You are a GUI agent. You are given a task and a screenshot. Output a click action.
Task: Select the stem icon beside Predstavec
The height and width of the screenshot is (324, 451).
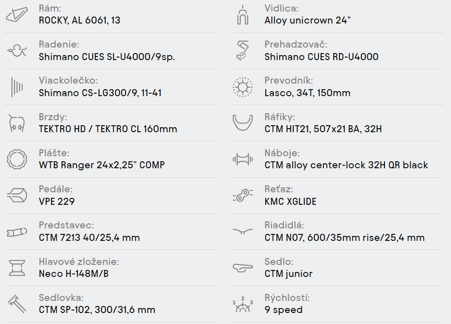tap(17, 232)
